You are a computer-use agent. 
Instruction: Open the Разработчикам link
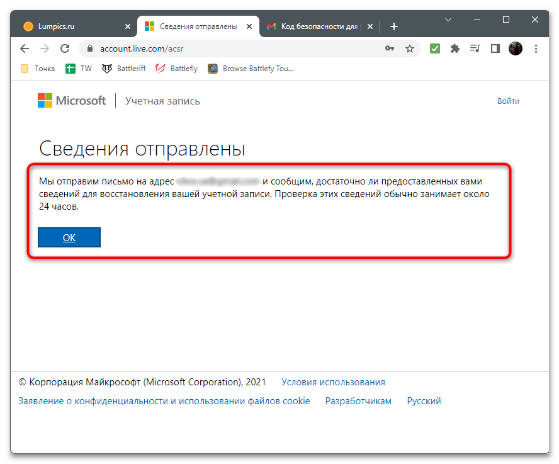click(x=358, y=401)
